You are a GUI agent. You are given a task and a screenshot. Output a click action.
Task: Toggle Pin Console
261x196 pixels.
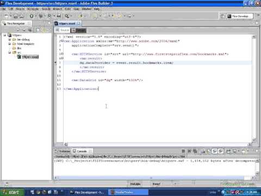[228, 151]
